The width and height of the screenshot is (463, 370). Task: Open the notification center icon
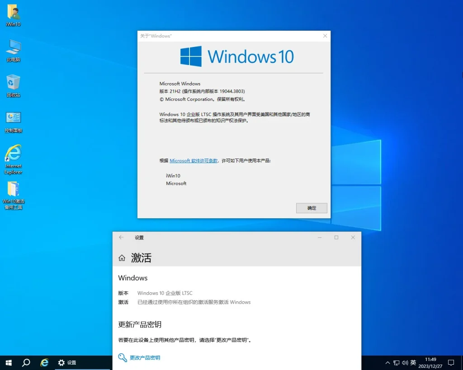pyautogui.click(x=451, y=363)
